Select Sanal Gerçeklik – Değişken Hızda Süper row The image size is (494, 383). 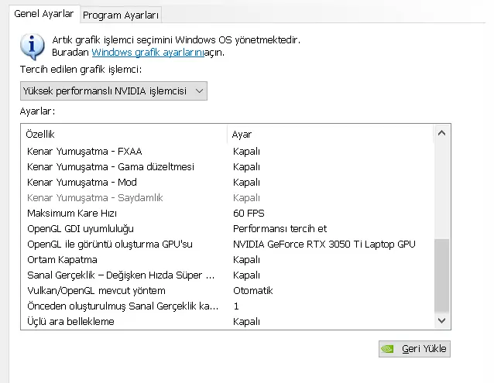[228, 275]
